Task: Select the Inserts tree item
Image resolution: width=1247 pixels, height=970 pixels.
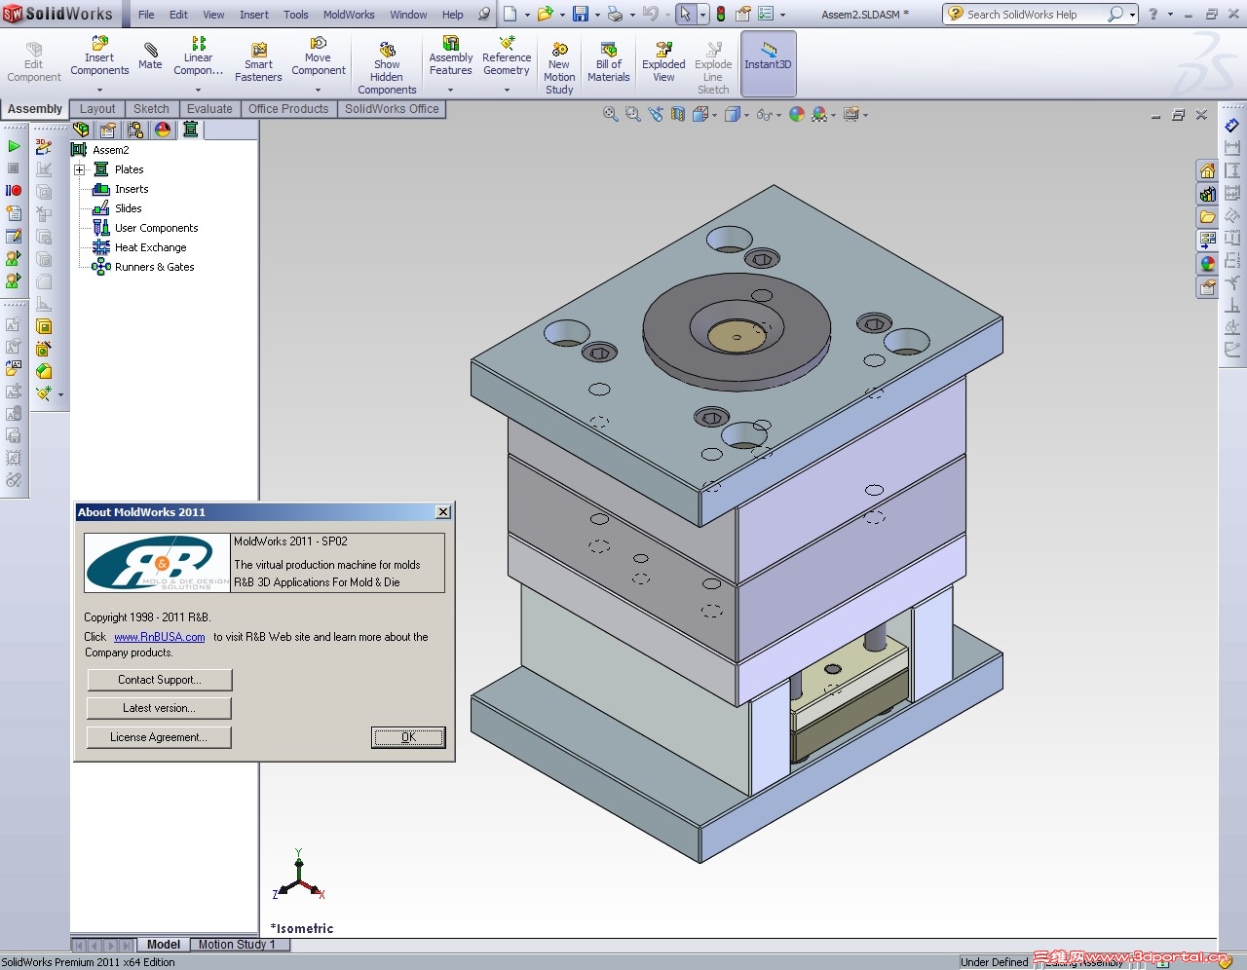Action: click(x=132, y=189)
